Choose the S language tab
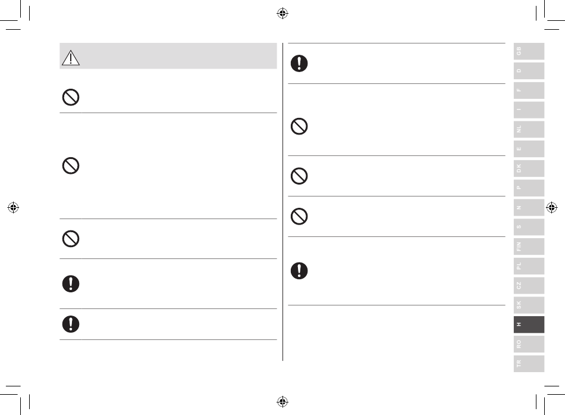The width and height of the screenshot is (565, 415). click(529, 227)
